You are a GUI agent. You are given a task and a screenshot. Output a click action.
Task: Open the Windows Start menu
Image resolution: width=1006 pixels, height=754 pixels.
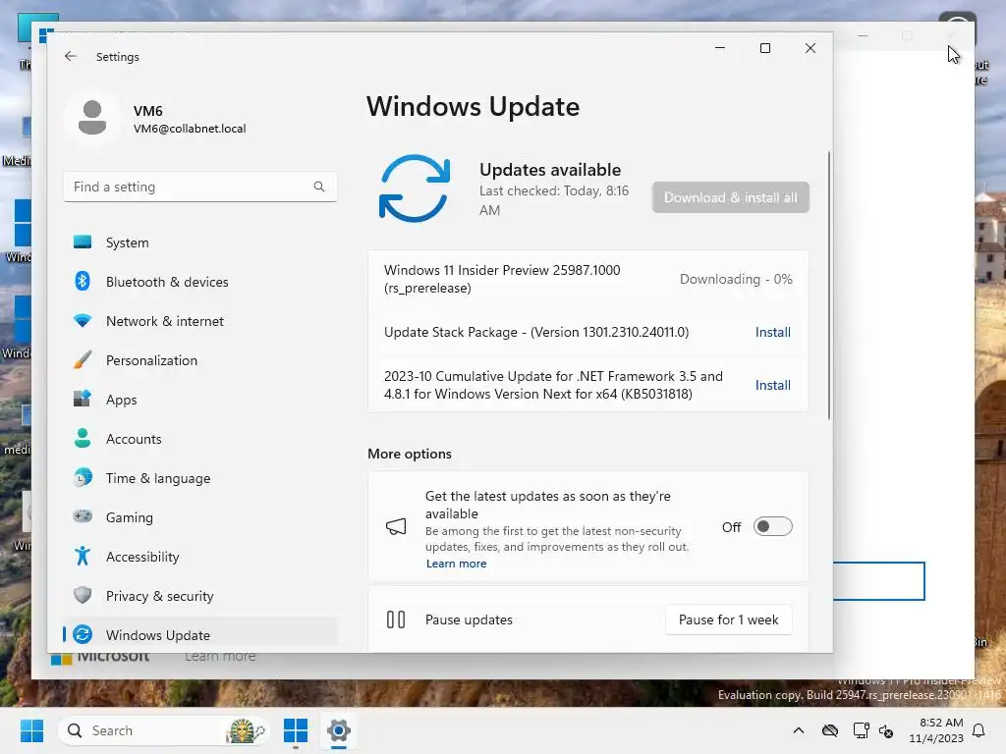pos(31,730)
